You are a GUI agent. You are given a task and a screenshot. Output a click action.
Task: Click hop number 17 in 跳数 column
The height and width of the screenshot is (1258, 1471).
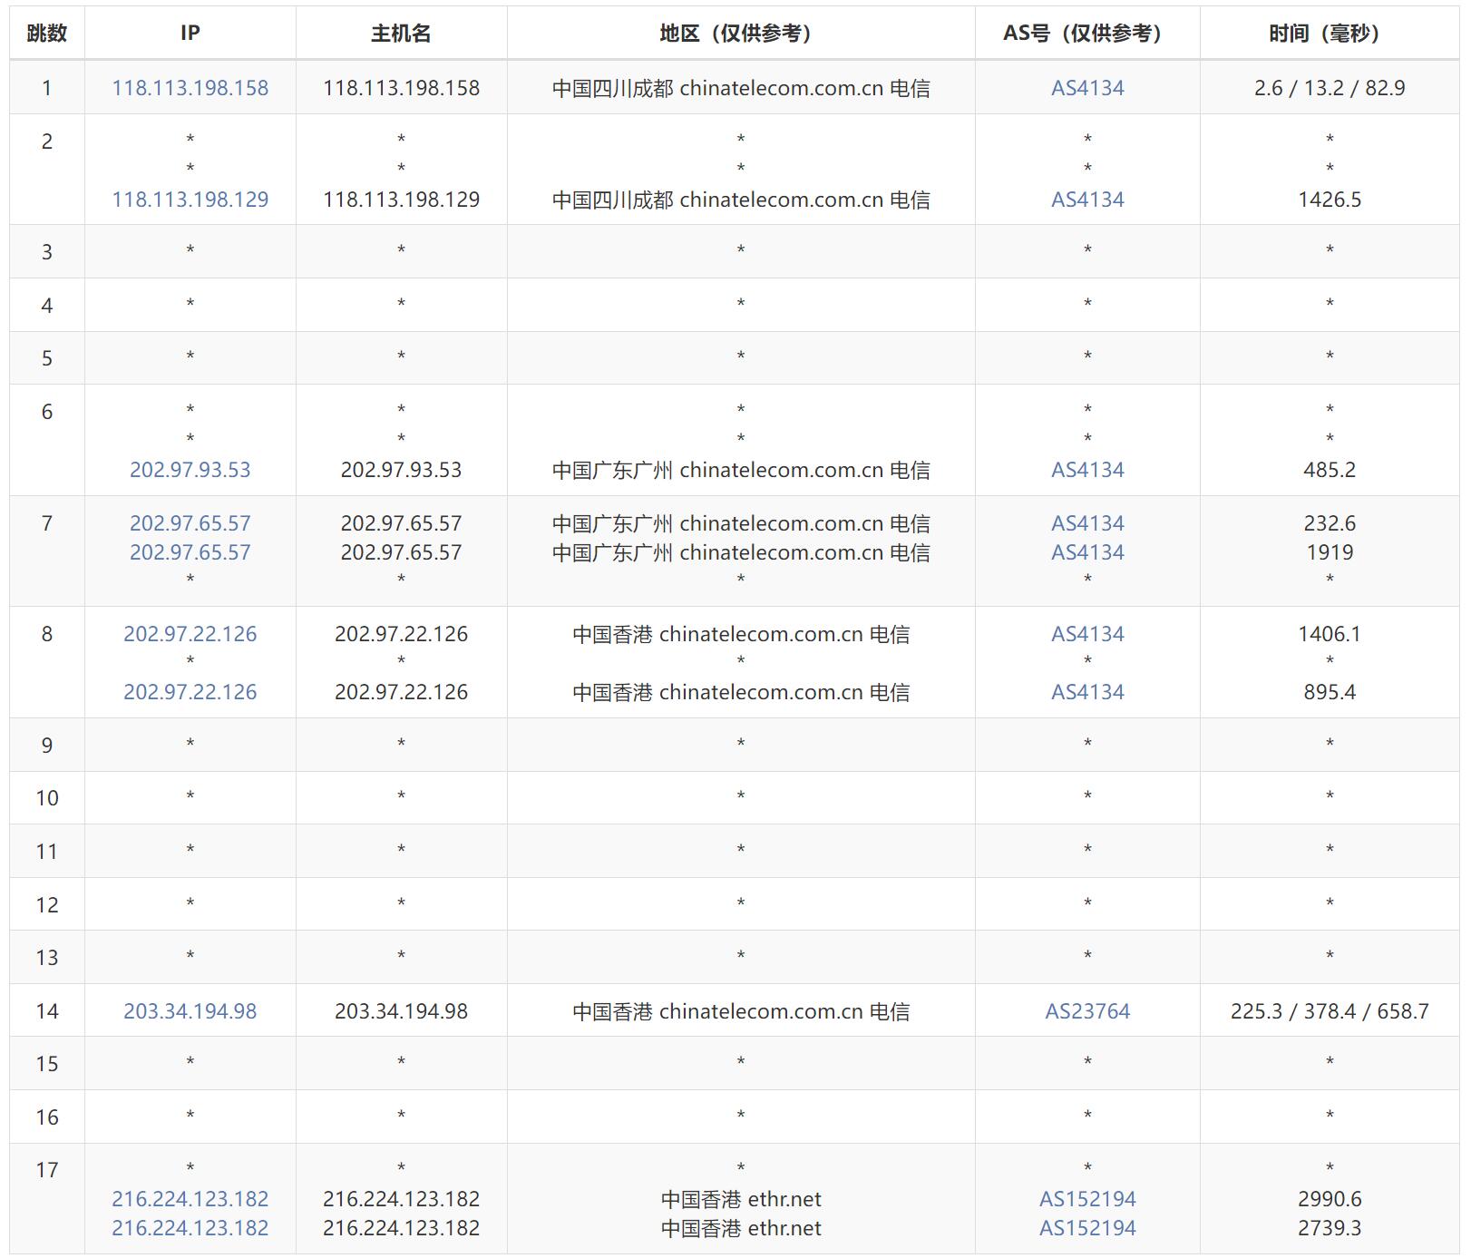(x=47, y=1170)
